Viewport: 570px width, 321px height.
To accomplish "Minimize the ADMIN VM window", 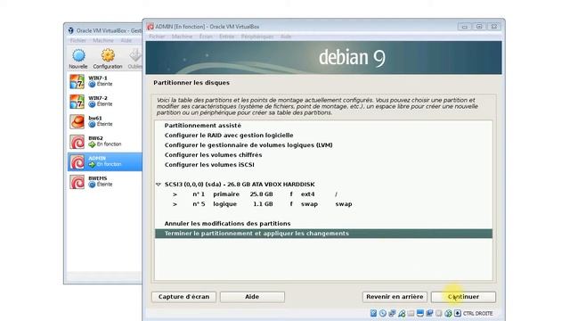I will 464,27.
